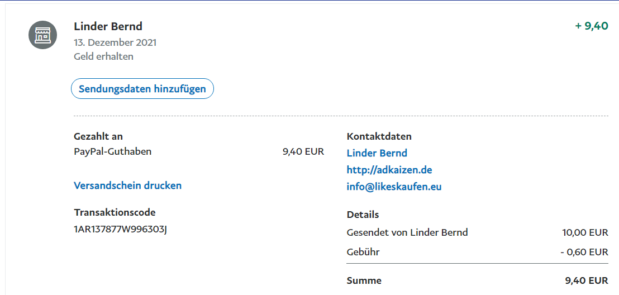Click the Linder Bernd transaction title
The height and width of the screenshot is (295, 619).
[x=108, y=26]
